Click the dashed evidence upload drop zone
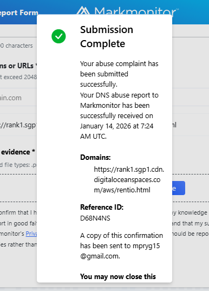 click(104, 188)
